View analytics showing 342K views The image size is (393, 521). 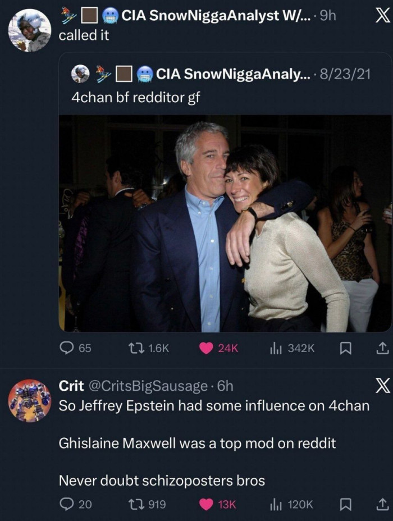pyautogui.click(x=275, y=348)
